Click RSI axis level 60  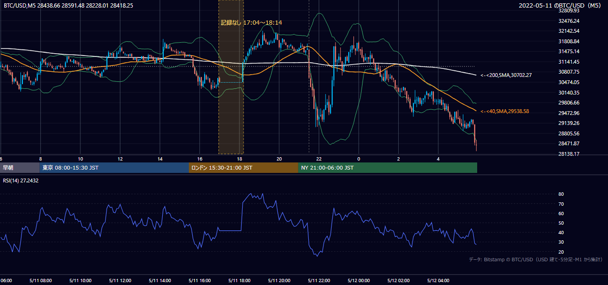pos(561,213)
